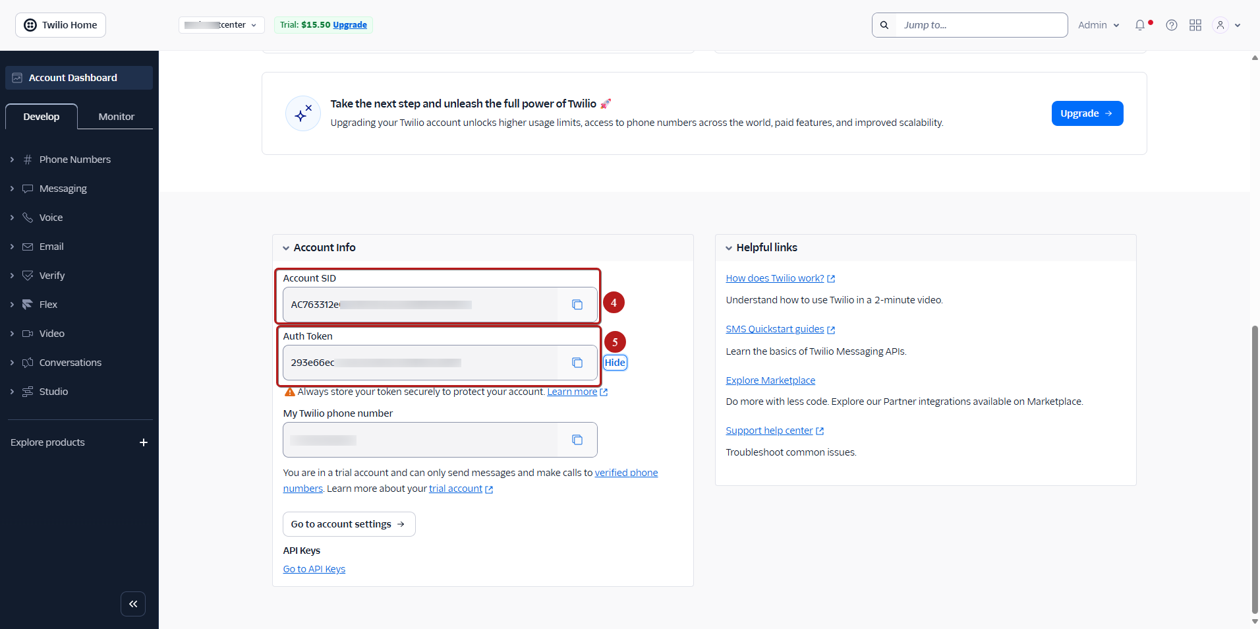Click the Trial: $15.50 balance text
This screenshot has height=629, width=1260.
(305, 25)
